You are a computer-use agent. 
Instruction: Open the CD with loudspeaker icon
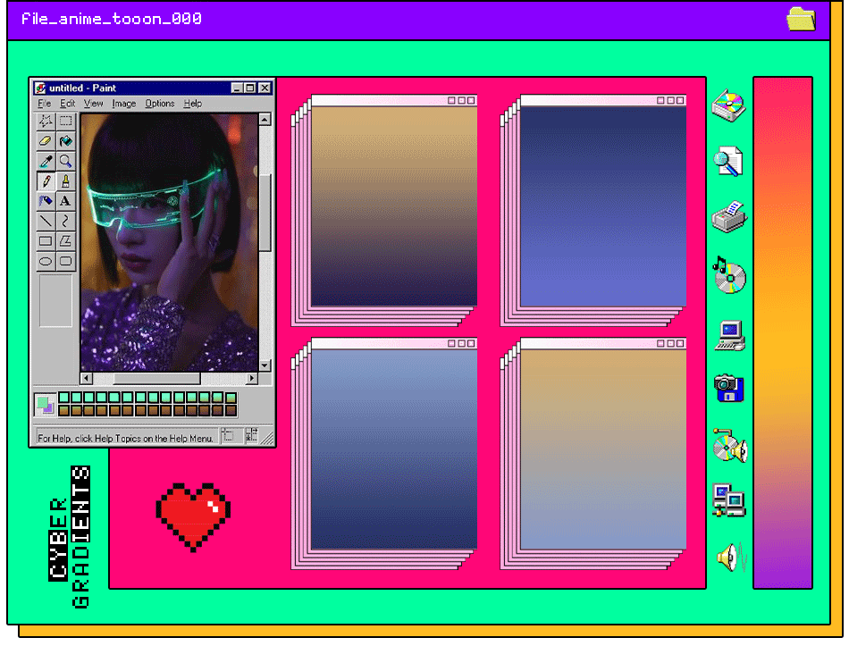[730, 446]
